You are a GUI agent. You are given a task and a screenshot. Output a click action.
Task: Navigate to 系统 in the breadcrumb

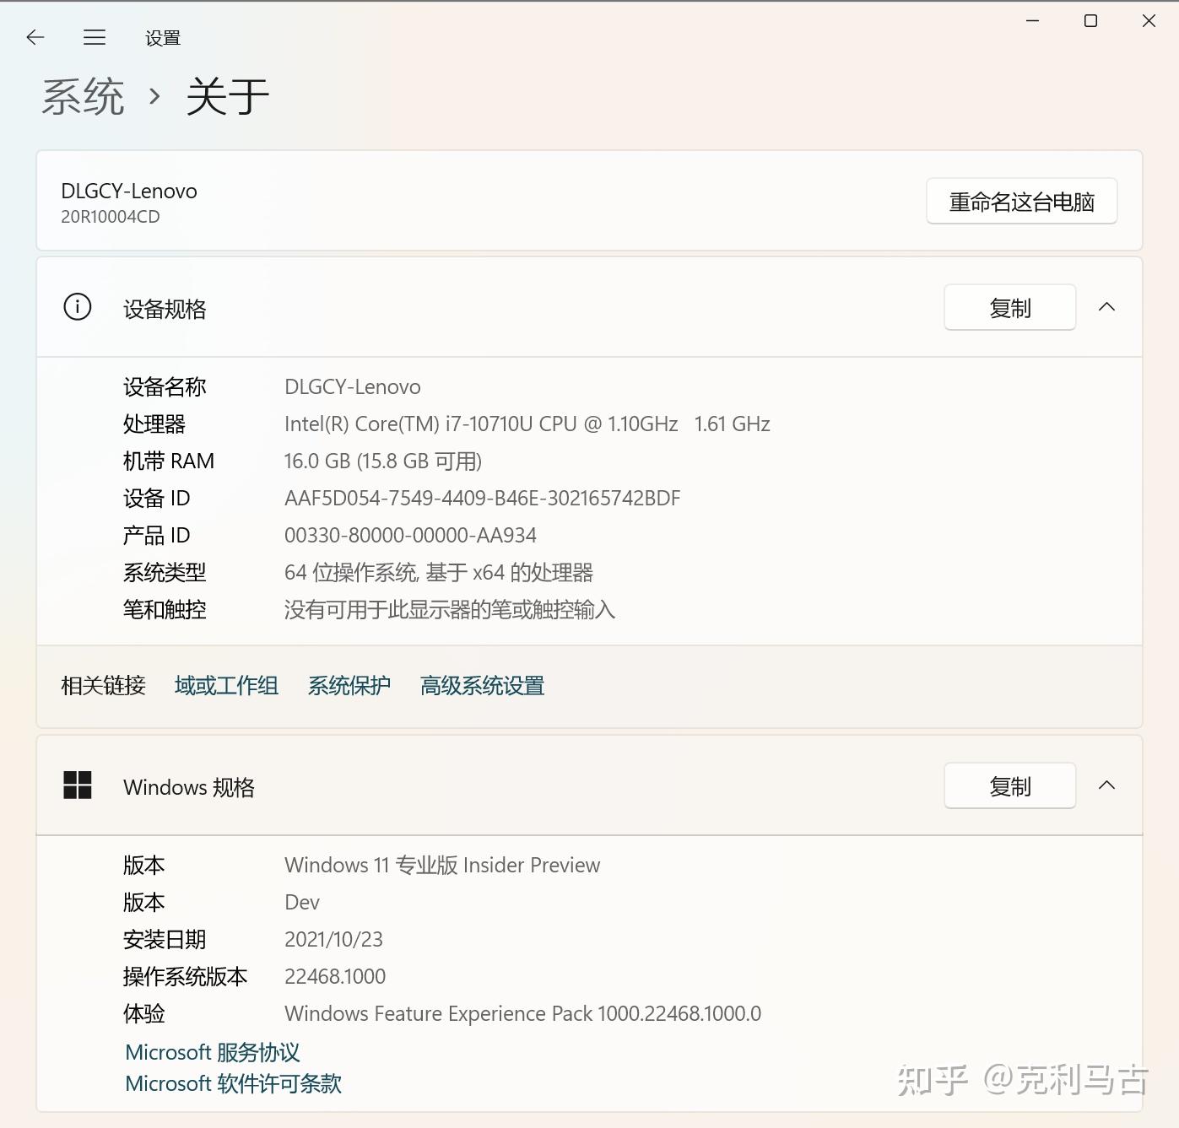click(83, 96)
